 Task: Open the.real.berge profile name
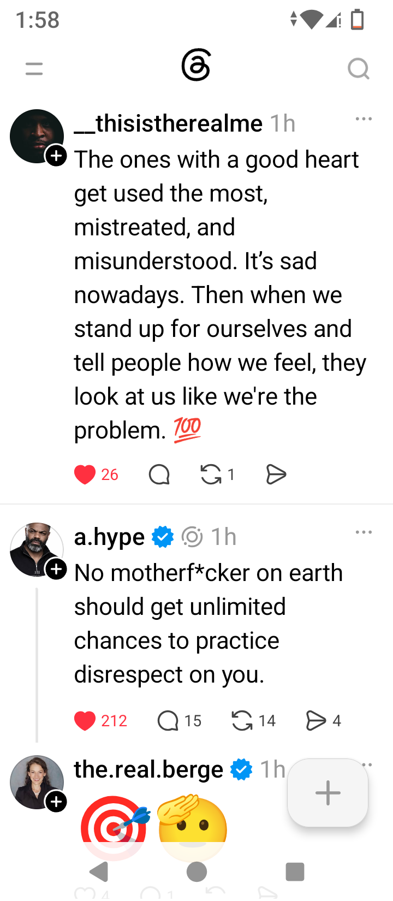[148, 769]
